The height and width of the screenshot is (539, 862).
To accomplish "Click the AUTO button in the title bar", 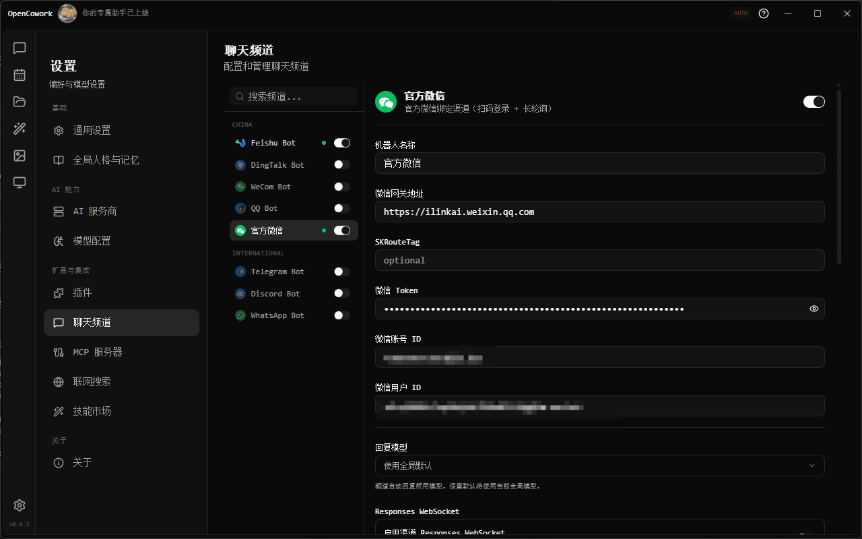I will click(x=740, y=13).
